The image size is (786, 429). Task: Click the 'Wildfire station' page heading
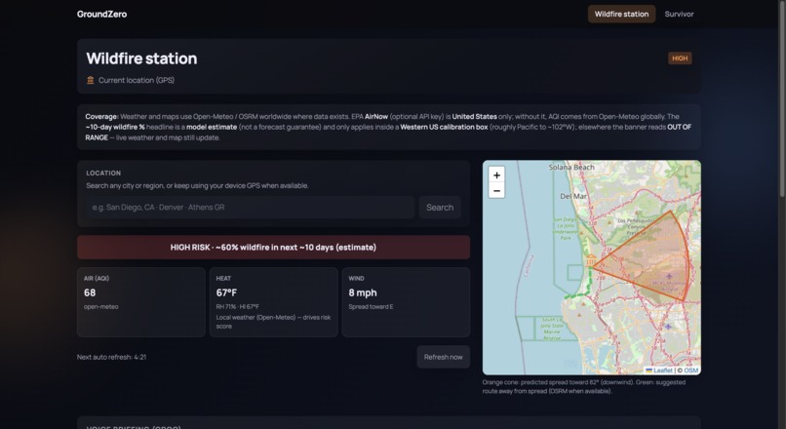tap(141, 58)
